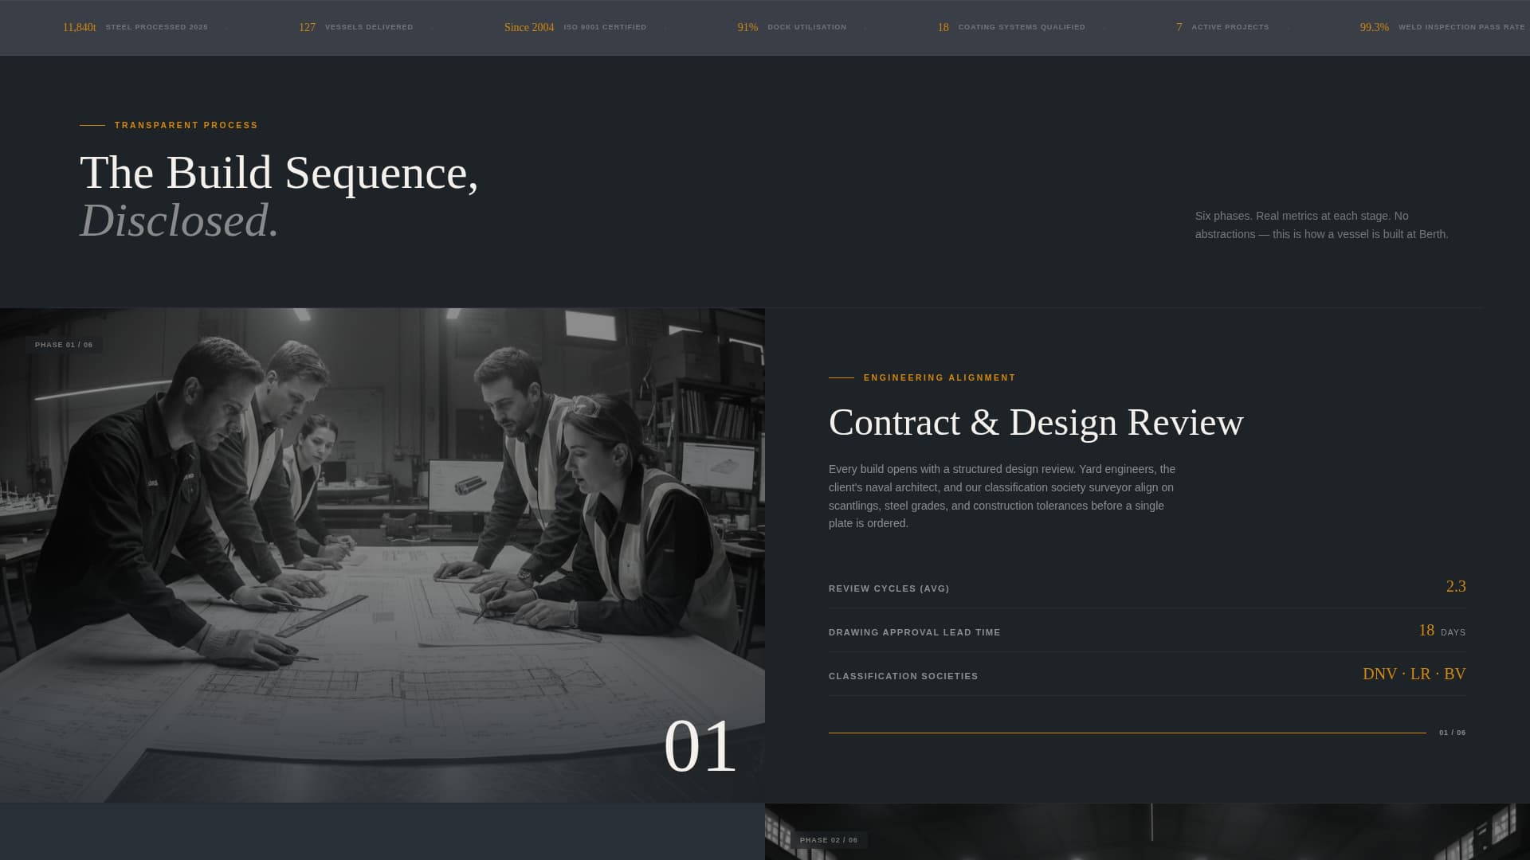
Task: Click the orange dash beside "ENGINEERING ALIGNMENT"
Action: (841, 377)
